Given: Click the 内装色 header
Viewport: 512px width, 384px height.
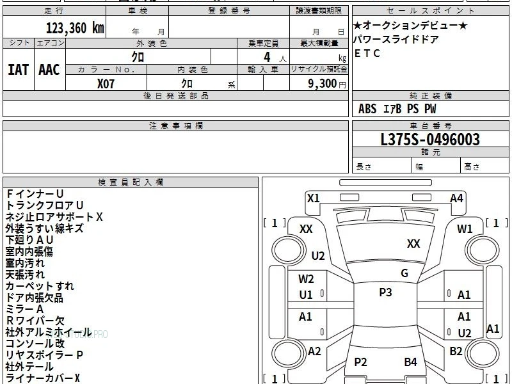Looking at the screenshot, I should coord(192,70).
